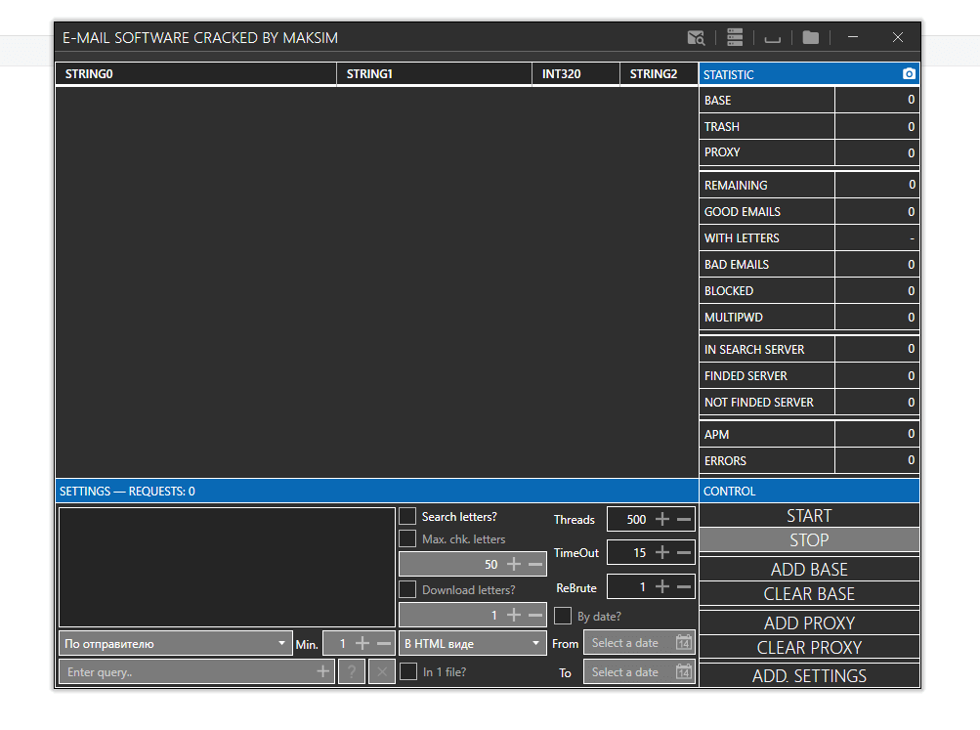Click the Enter query input field
Screen dimensions: 980x730
click(x=186, y=672)
